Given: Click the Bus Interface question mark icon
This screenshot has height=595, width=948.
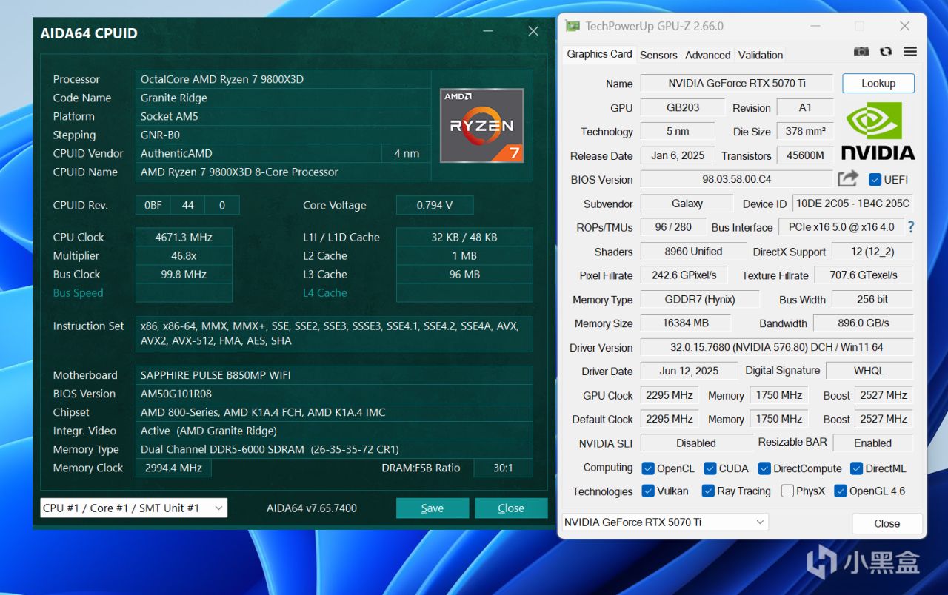Looking at the screenshot, I should tap(911, 227).
